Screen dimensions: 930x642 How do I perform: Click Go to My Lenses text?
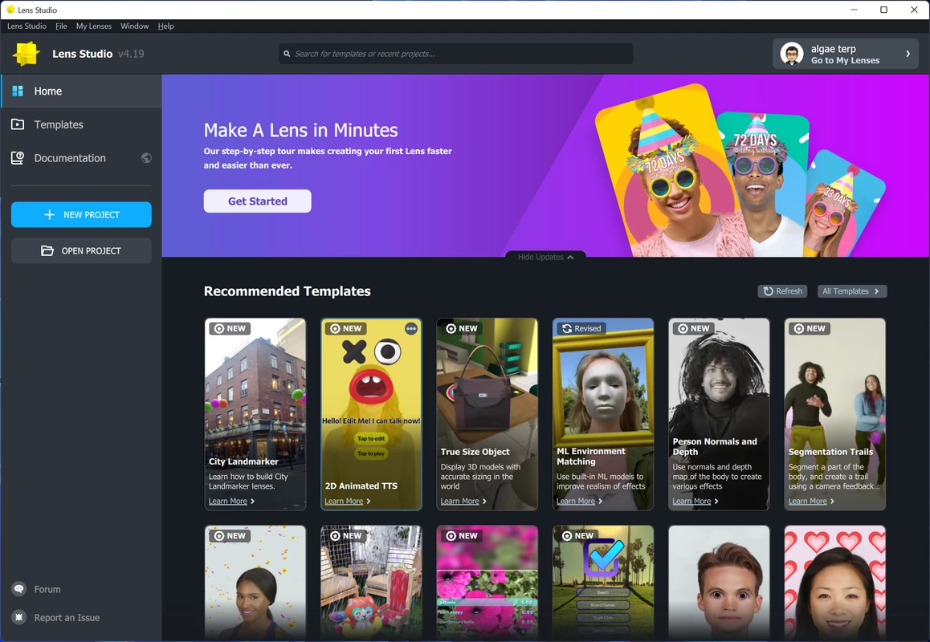coord(845,60)
